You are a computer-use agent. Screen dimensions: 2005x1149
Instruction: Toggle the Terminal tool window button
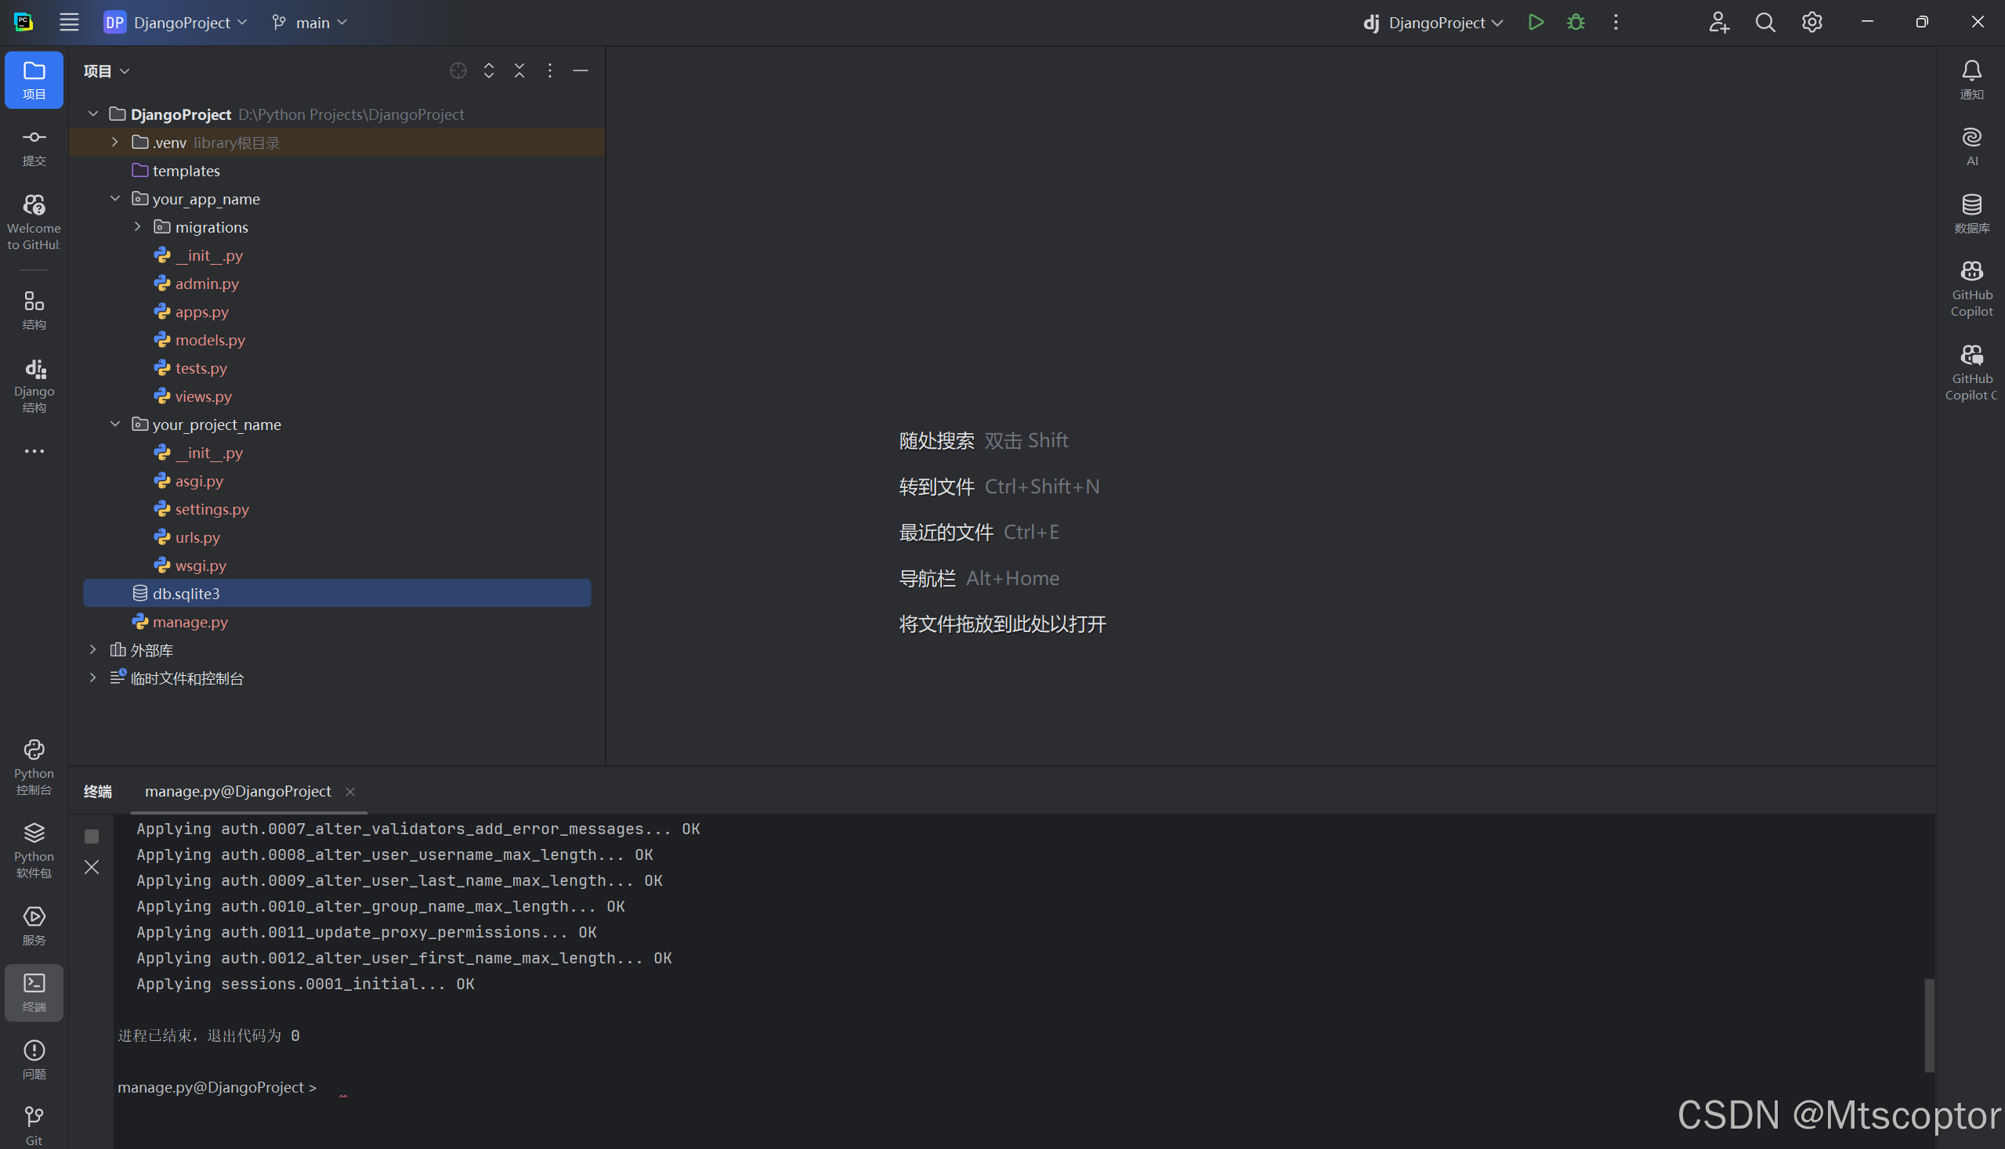coord(34,991)
